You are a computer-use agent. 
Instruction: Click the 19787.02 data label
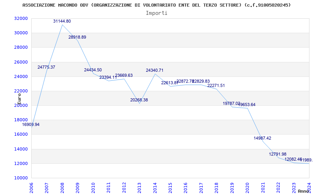tap(232, 103)
